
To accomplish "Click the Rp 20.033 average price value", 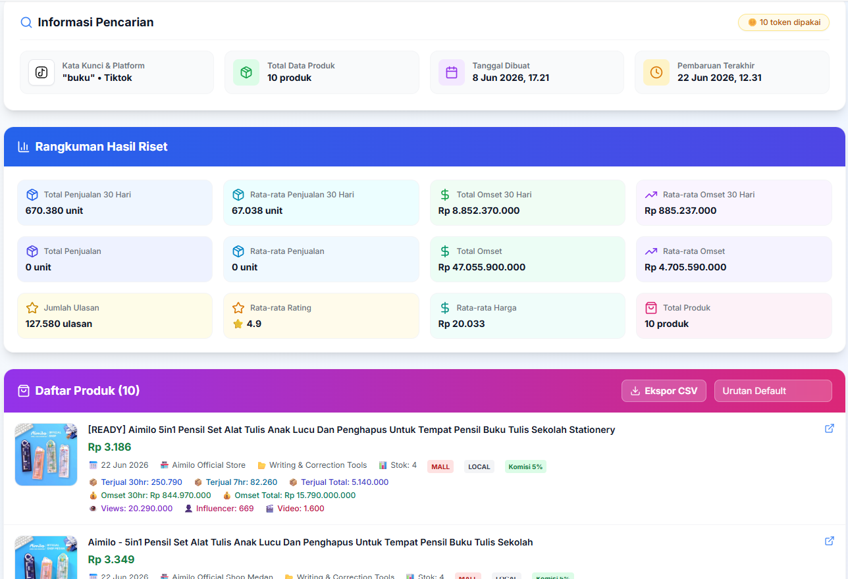I will click(x=462, y=324).
